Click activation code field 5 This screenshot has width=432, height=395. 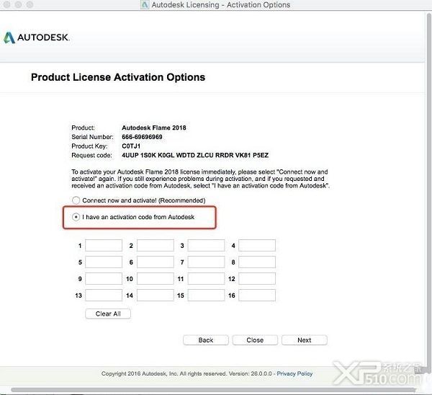pyautogui.click(x=104, y=262)
